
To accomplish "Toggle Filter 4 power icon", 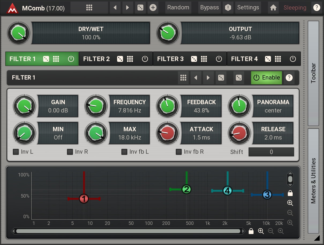I will [x=293, y=59].
